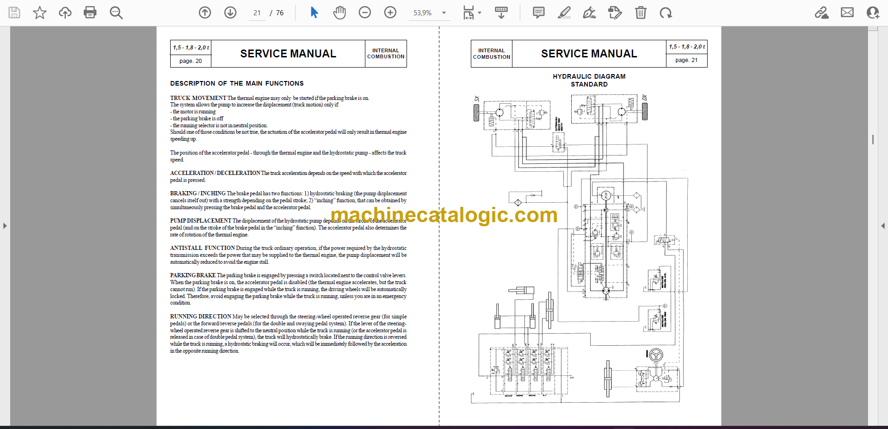Open the find text magnifier
888x429 pixels.
point(116,12)
